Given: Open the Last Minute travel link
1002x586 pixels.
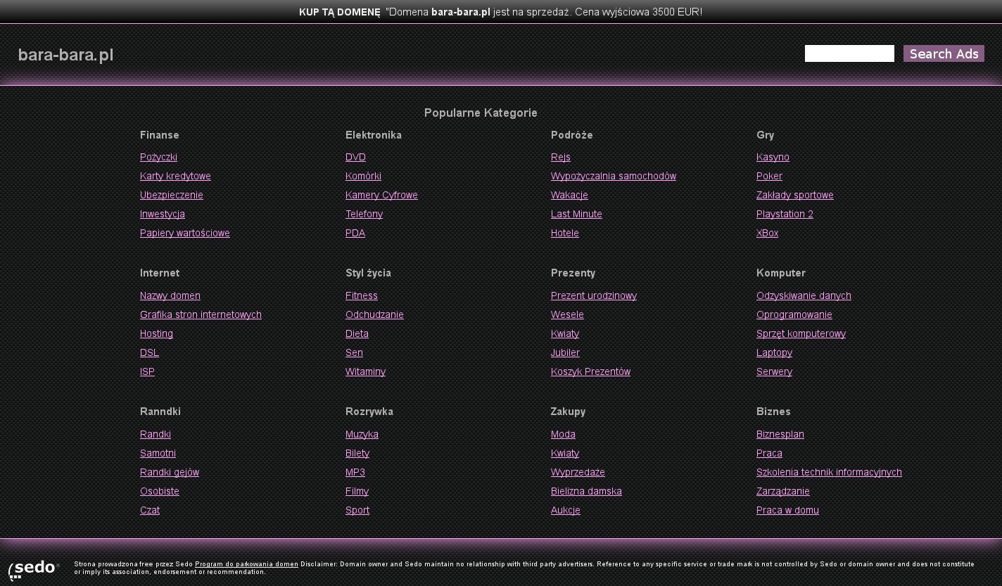Looking at the screenshot, I should (x=576, y=214).
